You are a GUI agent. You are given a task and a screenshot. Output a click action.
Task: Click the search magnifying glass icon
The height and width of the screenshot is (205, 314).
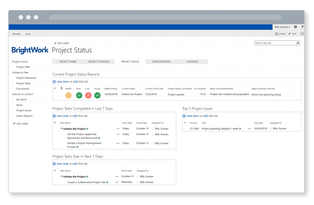coord(297,43)
